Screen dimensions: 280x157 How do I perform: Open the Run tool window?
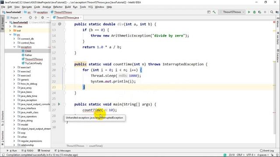[12, 150]
